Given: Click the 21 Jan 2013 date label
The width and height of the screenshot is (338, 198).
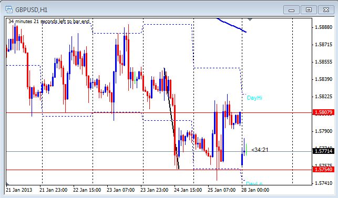Looking at the screenshot, I should tap(19, 190).
